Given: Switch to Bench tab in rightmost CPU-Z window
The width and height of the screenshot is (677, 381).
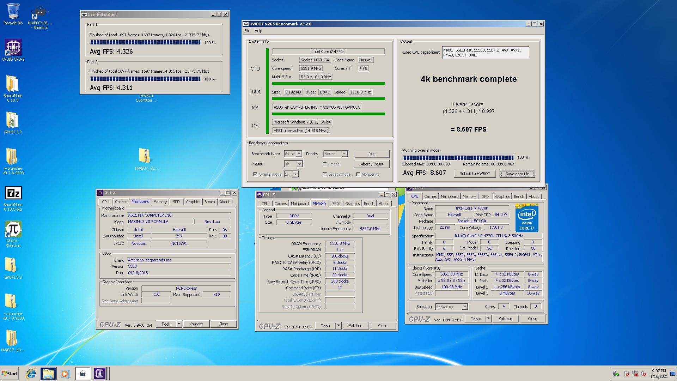Looking at the screenshot, I should point(519,196).
